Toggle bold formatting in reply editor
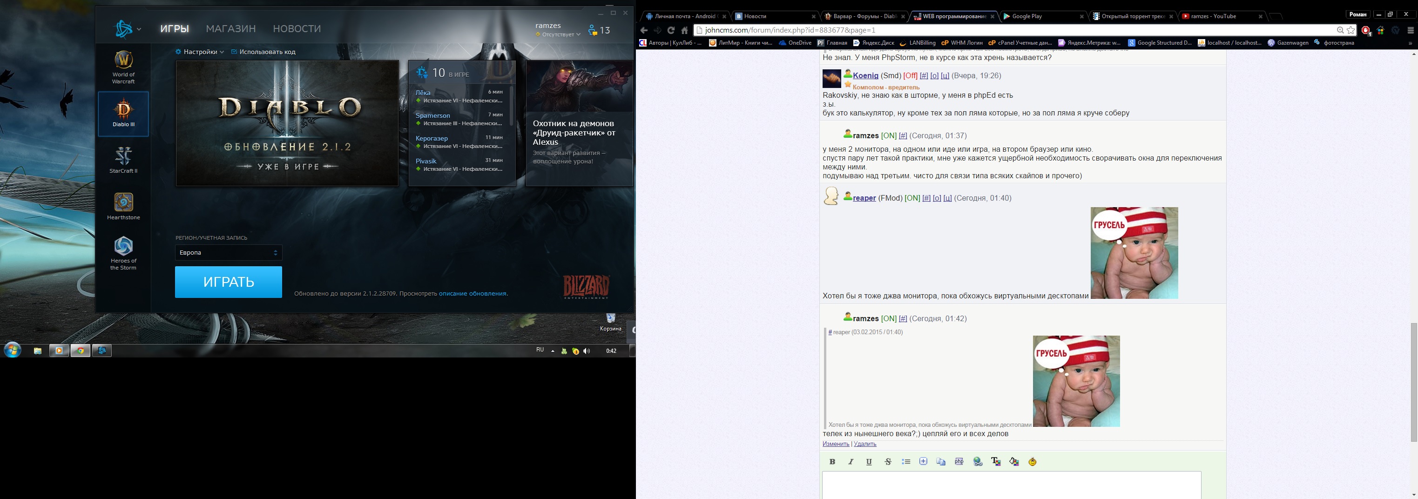1418x499 pixels. point(832,462)
